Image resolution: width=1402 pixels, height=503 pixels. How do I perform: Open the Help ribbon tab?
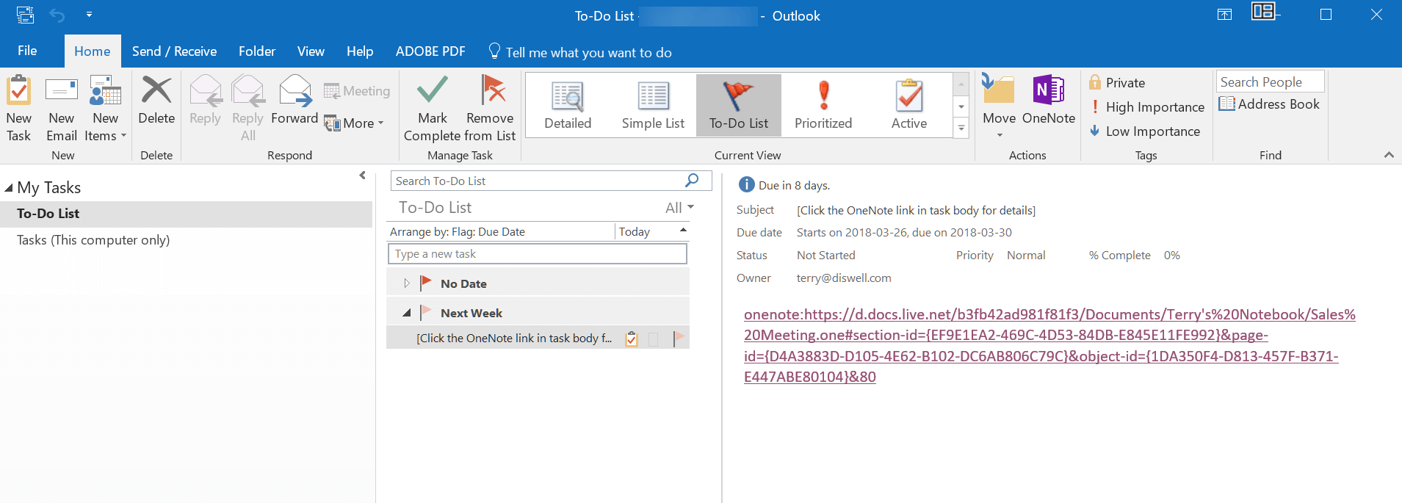[x=360, y=51]
